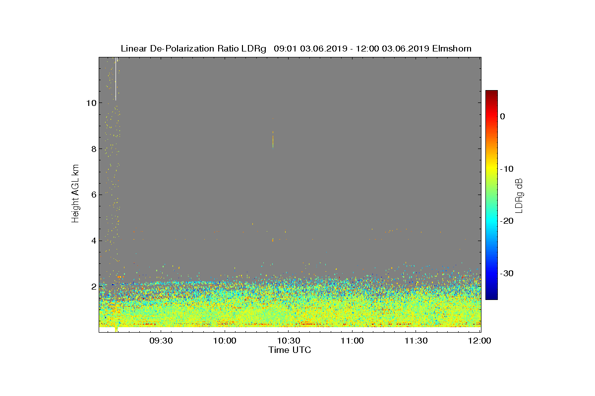
Task: Click the dark blue bottom of colorbar
Action: (x=491, y=296)
